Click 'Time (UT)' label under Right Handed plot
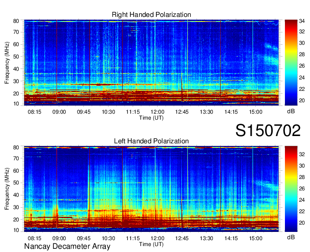The height and width of the screenshot is (252, 310). click(x=151, y=118)
